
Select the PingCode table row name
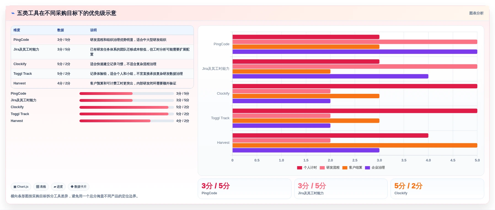tap(21, 40)
